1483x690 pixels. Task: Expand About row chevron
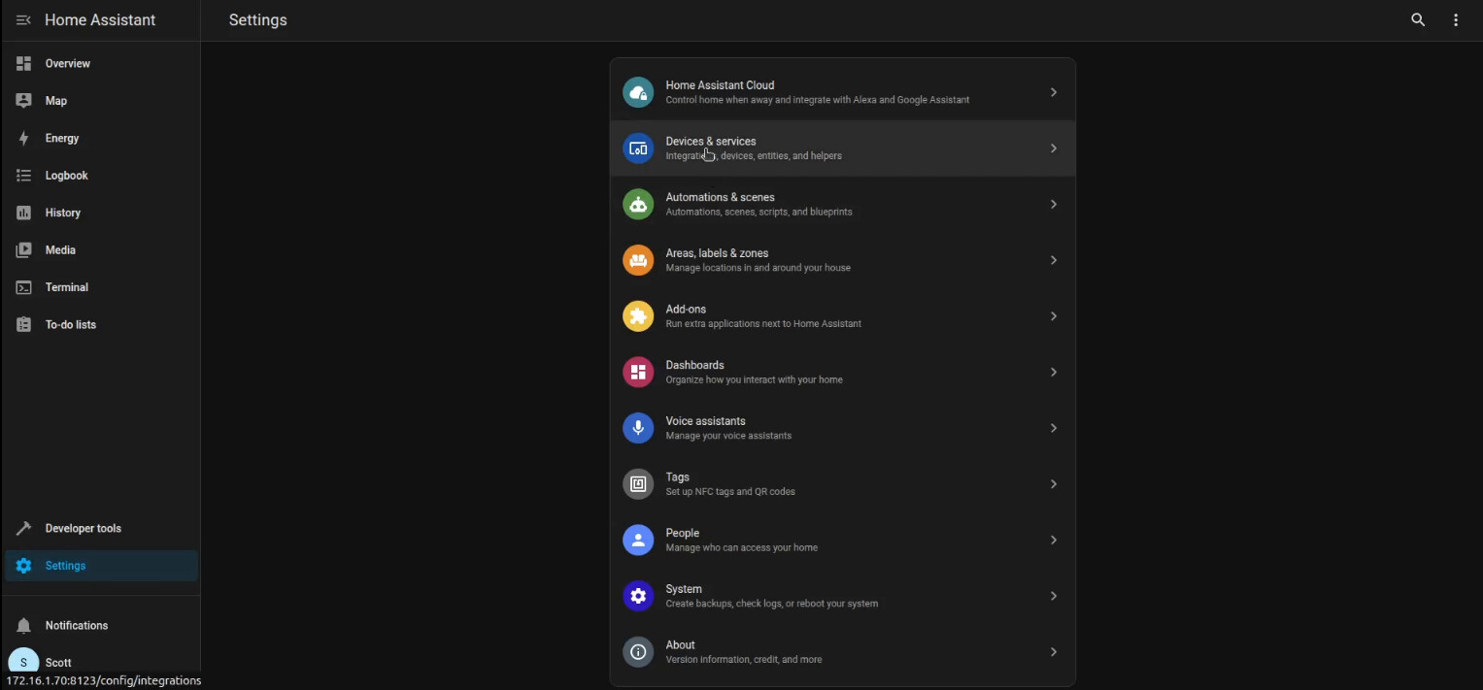tap(1054, 652)
